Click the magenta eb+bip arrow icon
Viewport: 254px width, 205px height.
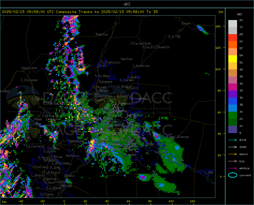(233, 168)
